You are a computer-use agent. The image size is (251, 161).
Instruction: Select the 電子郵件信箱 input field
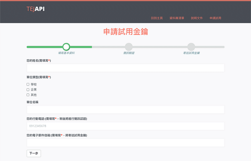click(125, 143)
